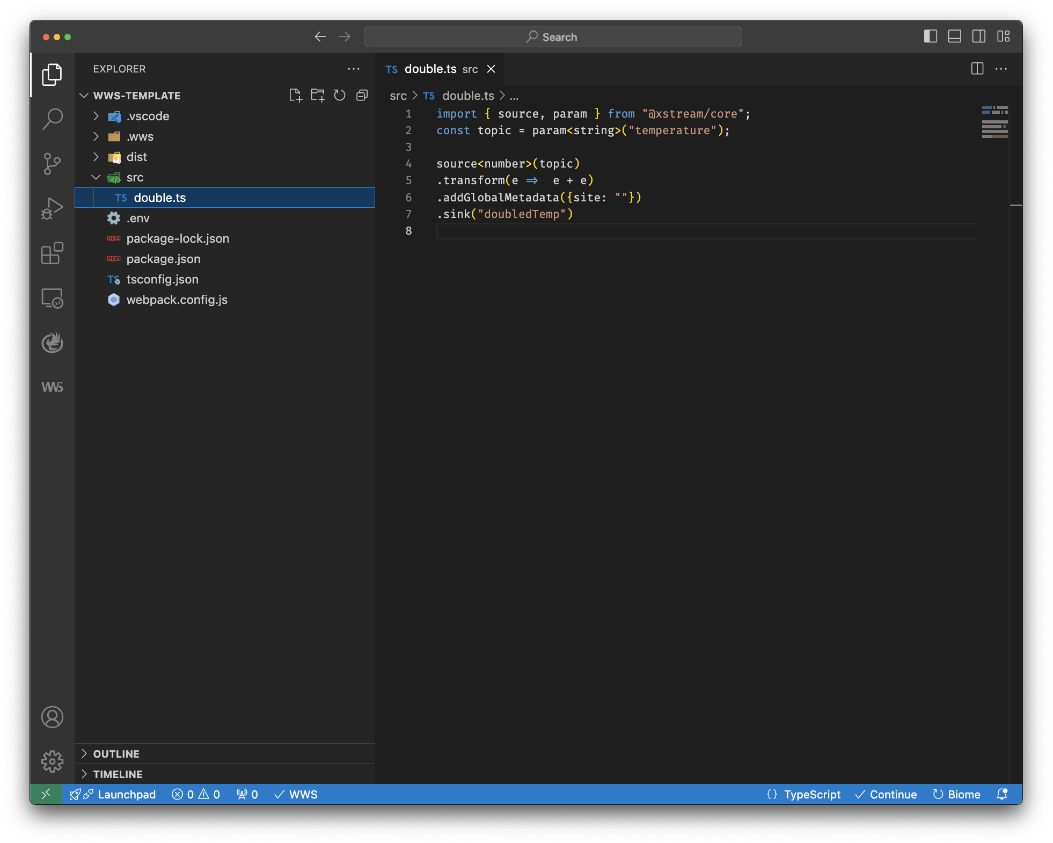Open the Manage settings gear
The image size is (1053, 843).
(x=52, y=761)
